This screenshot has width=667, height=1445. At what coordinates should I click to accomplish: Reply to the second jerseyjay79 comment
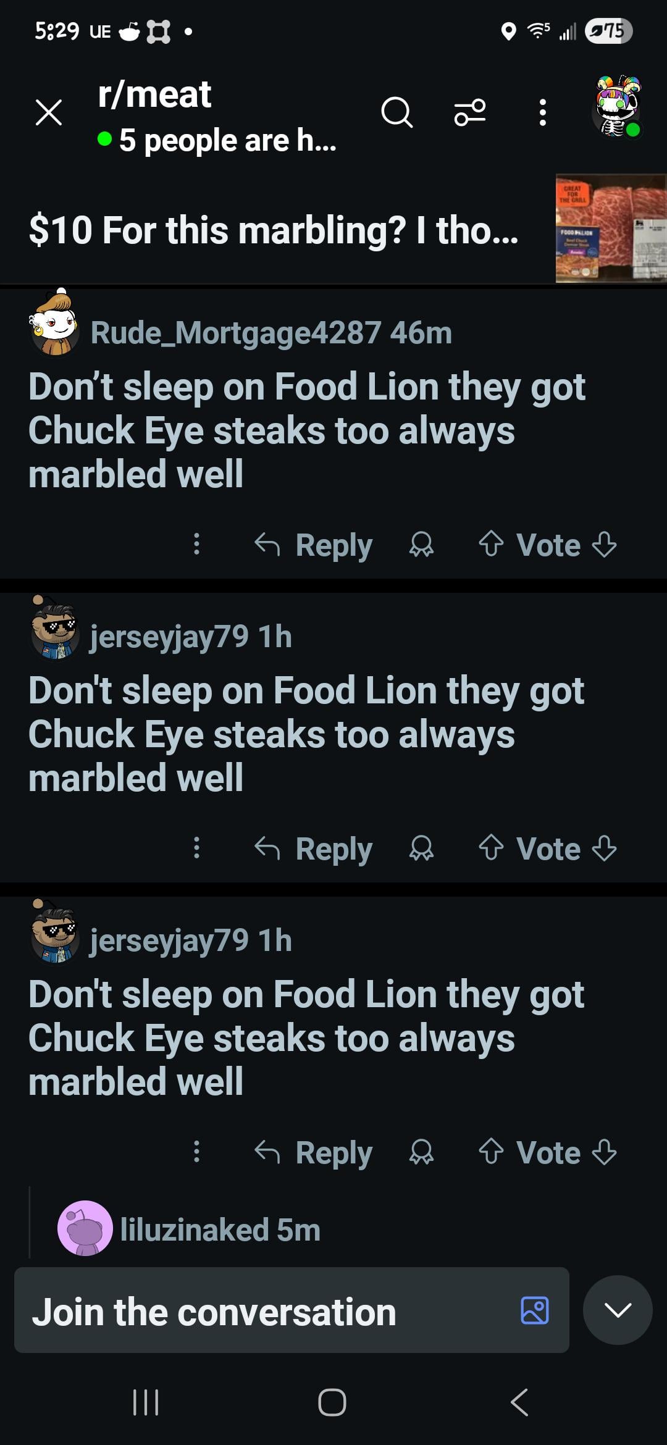point(314,1152)
